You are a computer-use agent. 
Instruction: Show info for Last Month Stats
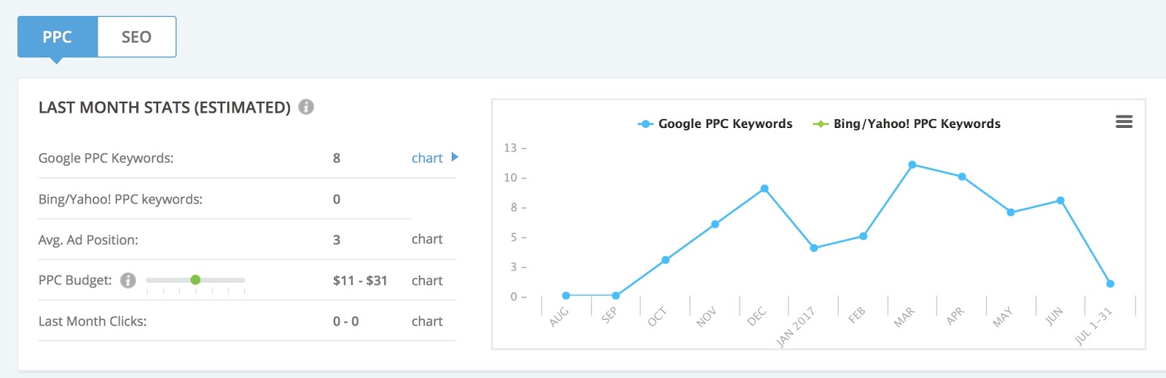click(x=306, y=107)
